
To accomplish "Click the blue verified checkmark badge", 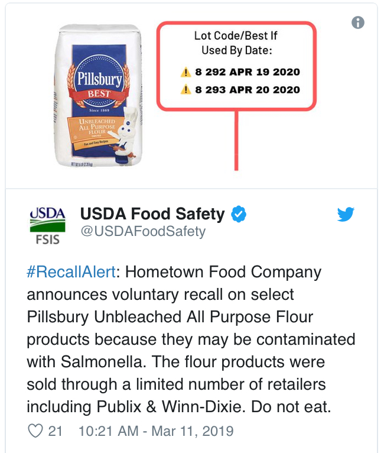I will [x=238, y=214].
